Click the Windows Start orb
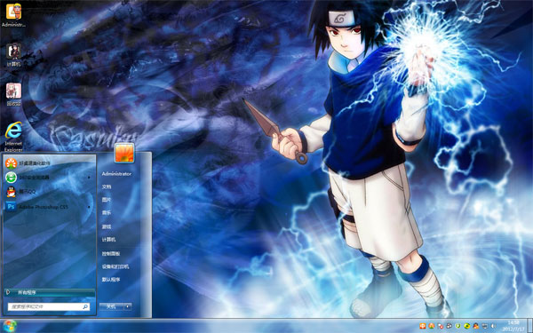 [9, 326]
